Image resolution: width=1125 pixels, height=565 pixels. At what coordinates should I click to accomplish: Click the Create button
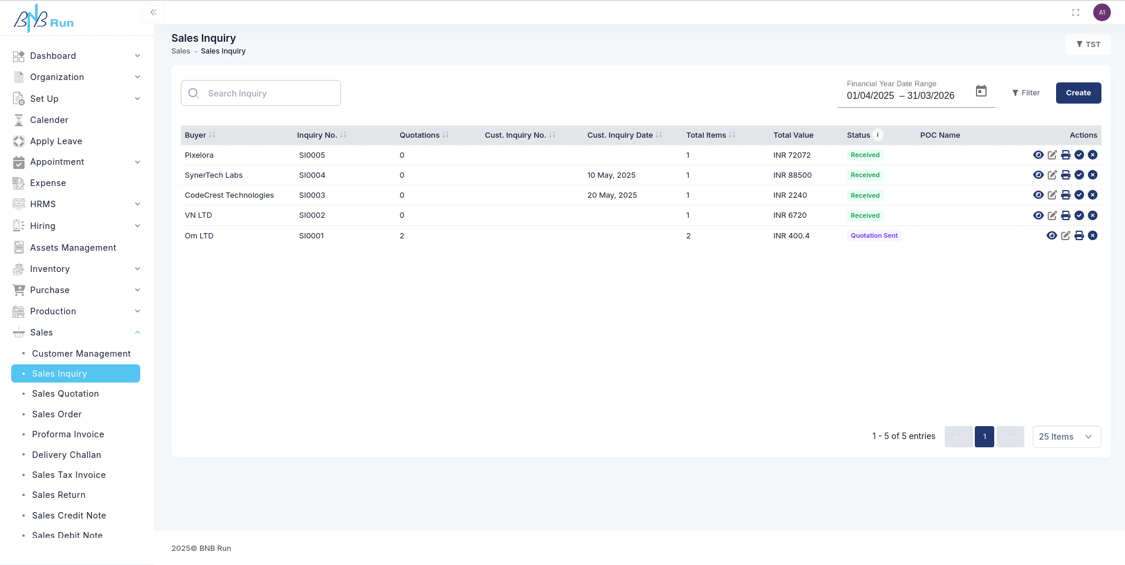(x=1078, y=93)
